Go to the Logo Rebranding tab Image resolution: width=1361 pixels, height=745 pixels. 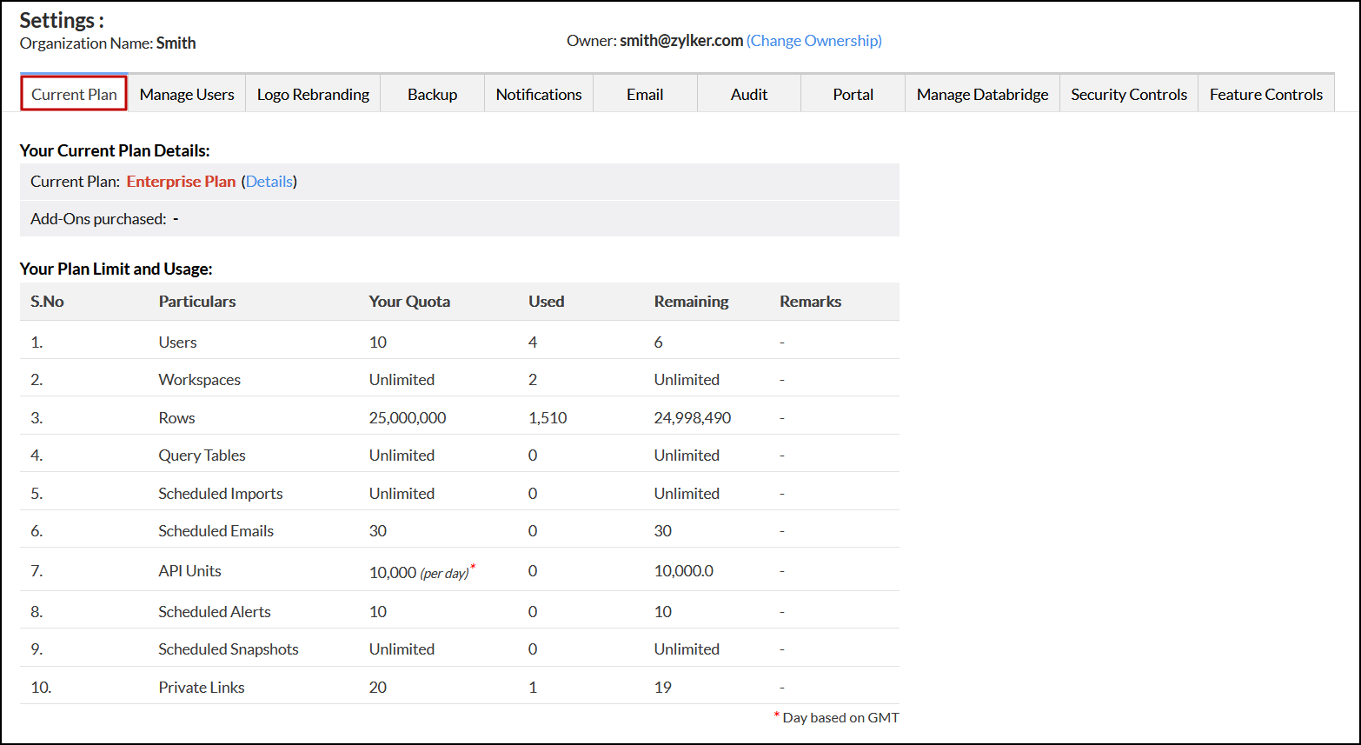tap(313, 94)
